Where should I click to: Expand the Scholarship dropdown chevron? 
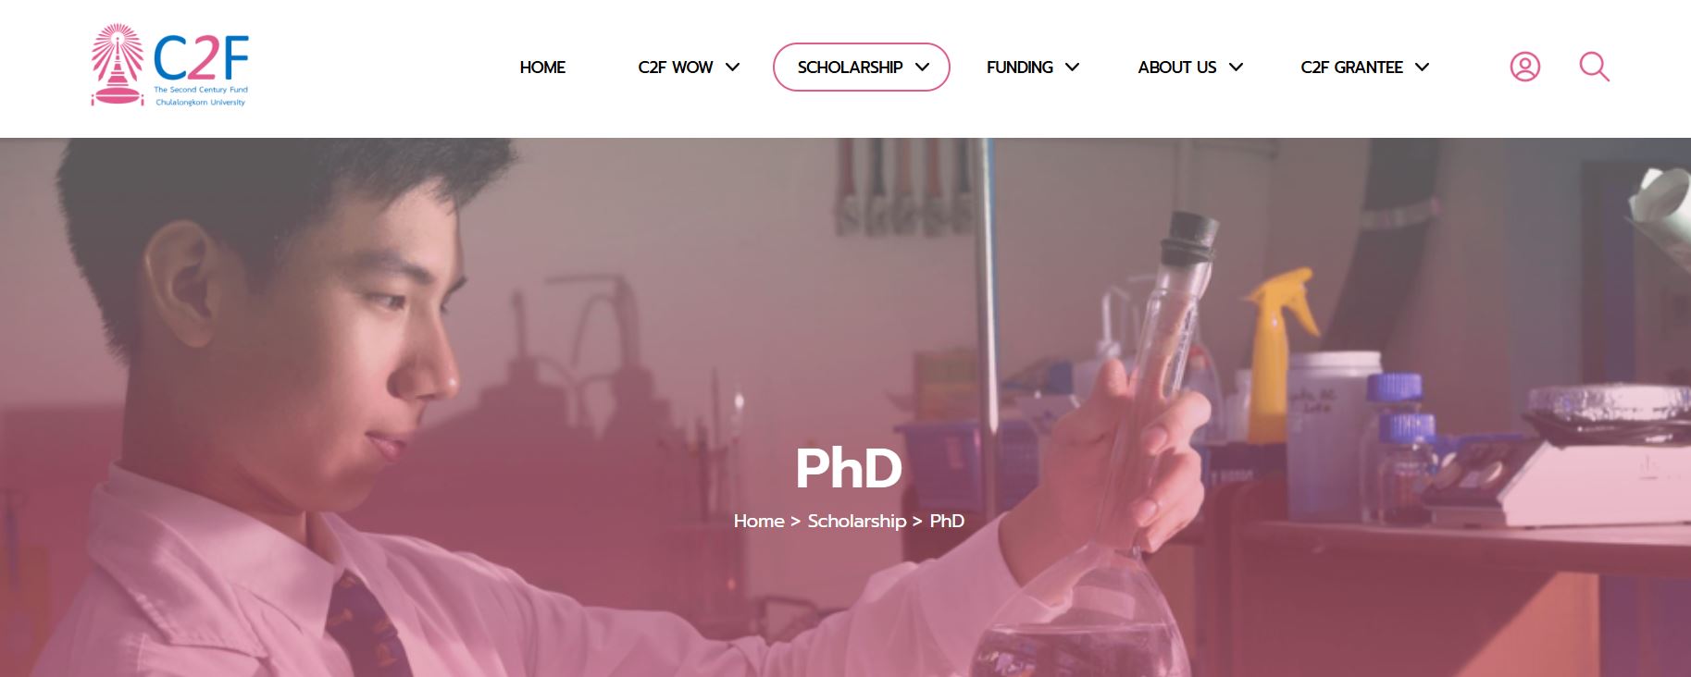(x=922, y=67)
